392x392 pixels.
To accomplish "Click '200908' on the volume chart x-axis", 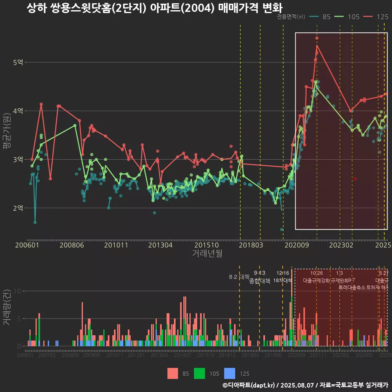I will pyautogui.click(x=91, y=355).
